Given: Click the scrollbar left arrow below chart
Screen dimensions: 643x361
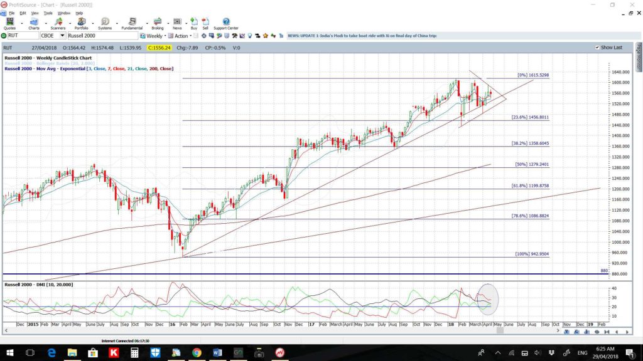Looking at the screenshot, I should coord(6,330).
